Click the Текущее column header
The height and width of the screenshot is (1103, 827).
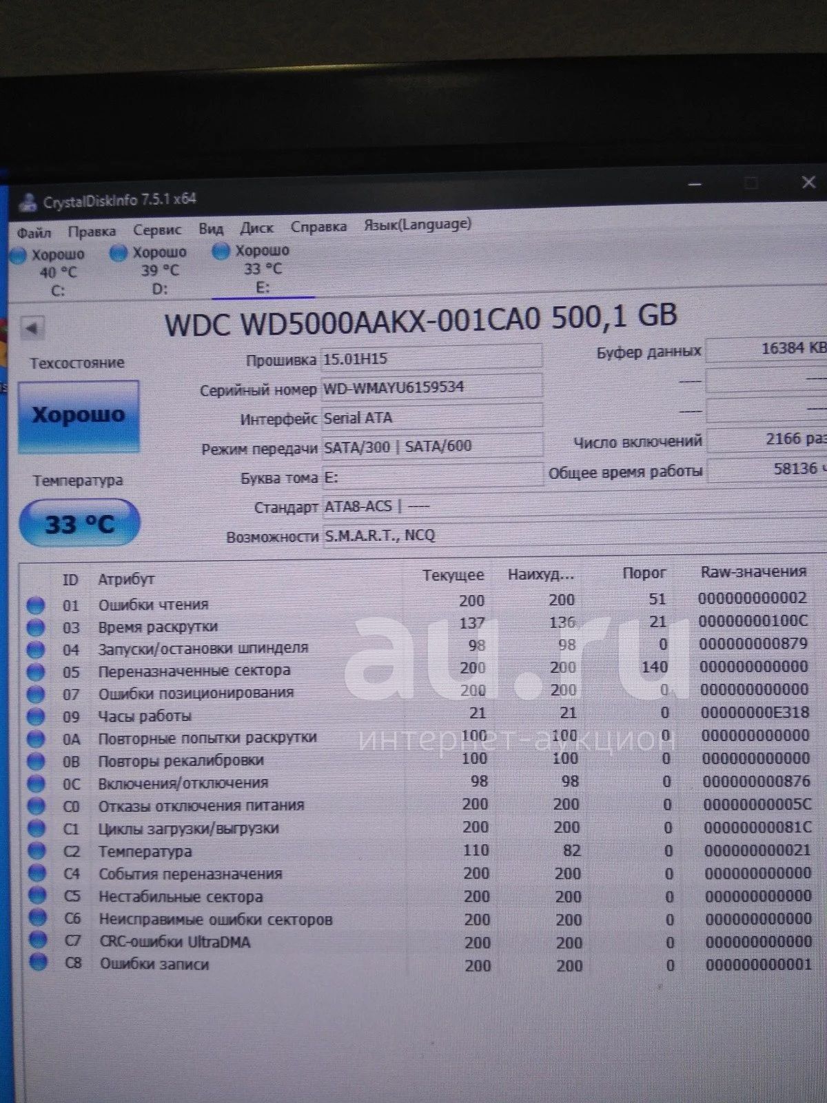click(453, 575)
